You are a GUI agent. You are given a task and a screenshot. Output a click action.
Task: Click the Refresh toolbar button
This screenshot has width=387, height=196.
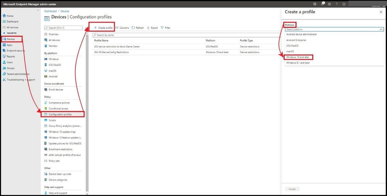click(138, 28)
